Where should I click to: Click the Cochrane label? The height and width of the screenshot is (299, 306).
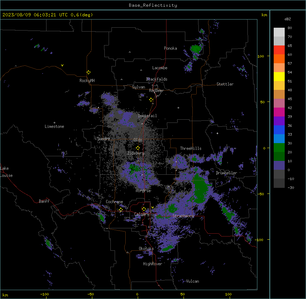tap(114, 202)
